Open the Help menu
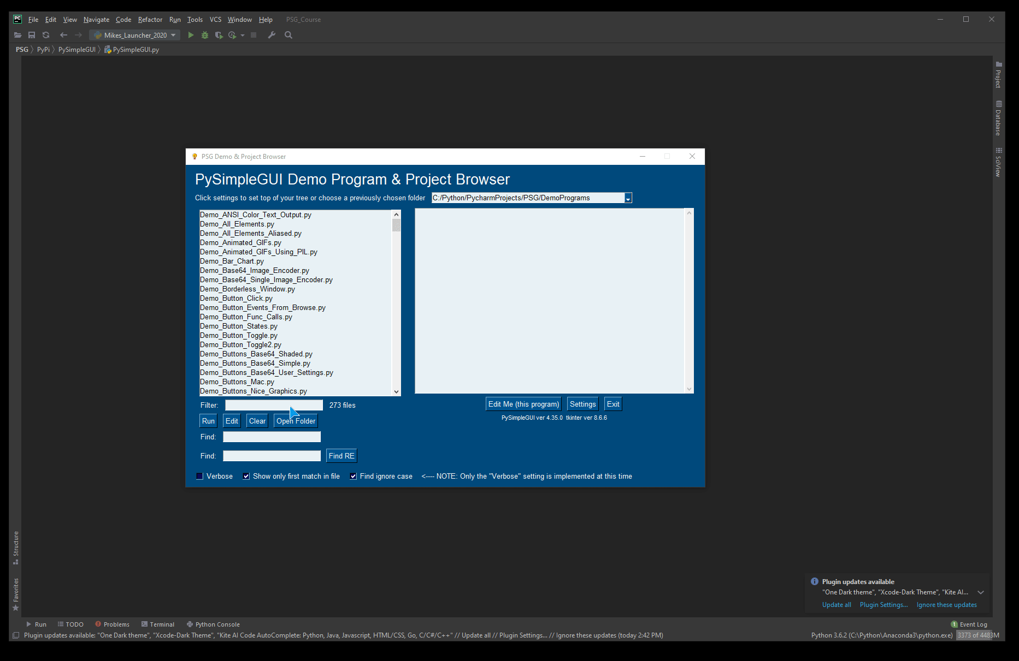Screen dimensions: 1019x661 pos(266,20)
